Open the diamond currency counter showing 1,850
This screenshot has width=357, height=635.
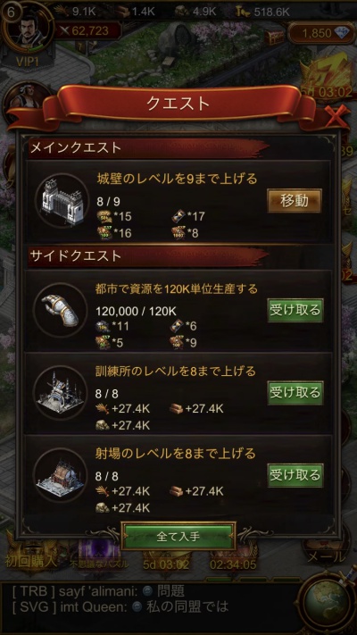pos(317,33)
